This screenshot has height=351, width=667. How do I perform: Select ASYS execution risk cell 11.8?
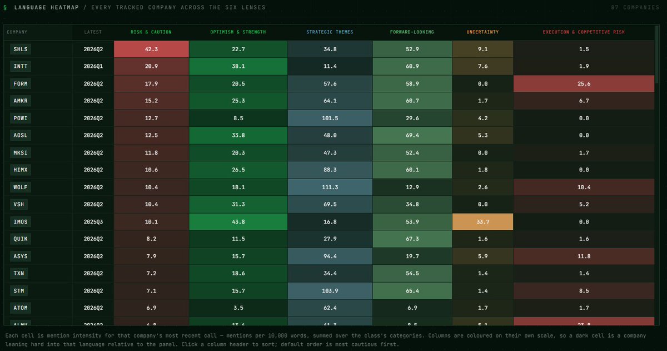[584, 256]
